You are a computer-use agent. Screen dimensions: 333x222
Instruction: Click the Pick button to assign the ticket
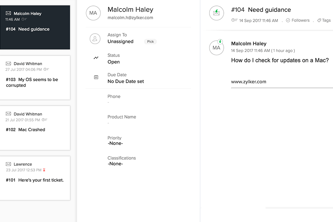click(x=150, y=41)
